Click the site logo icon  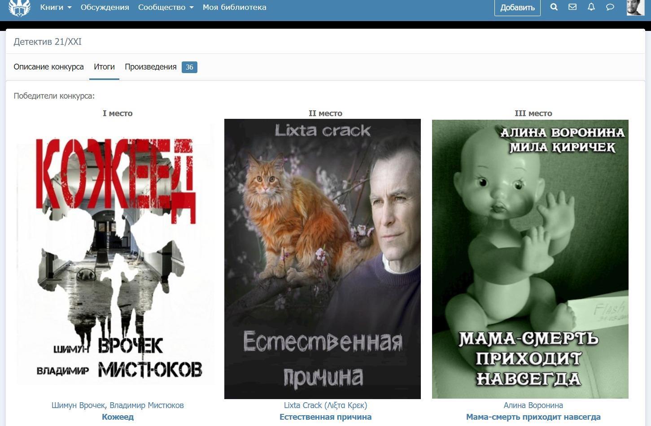(x=19, y=8)
